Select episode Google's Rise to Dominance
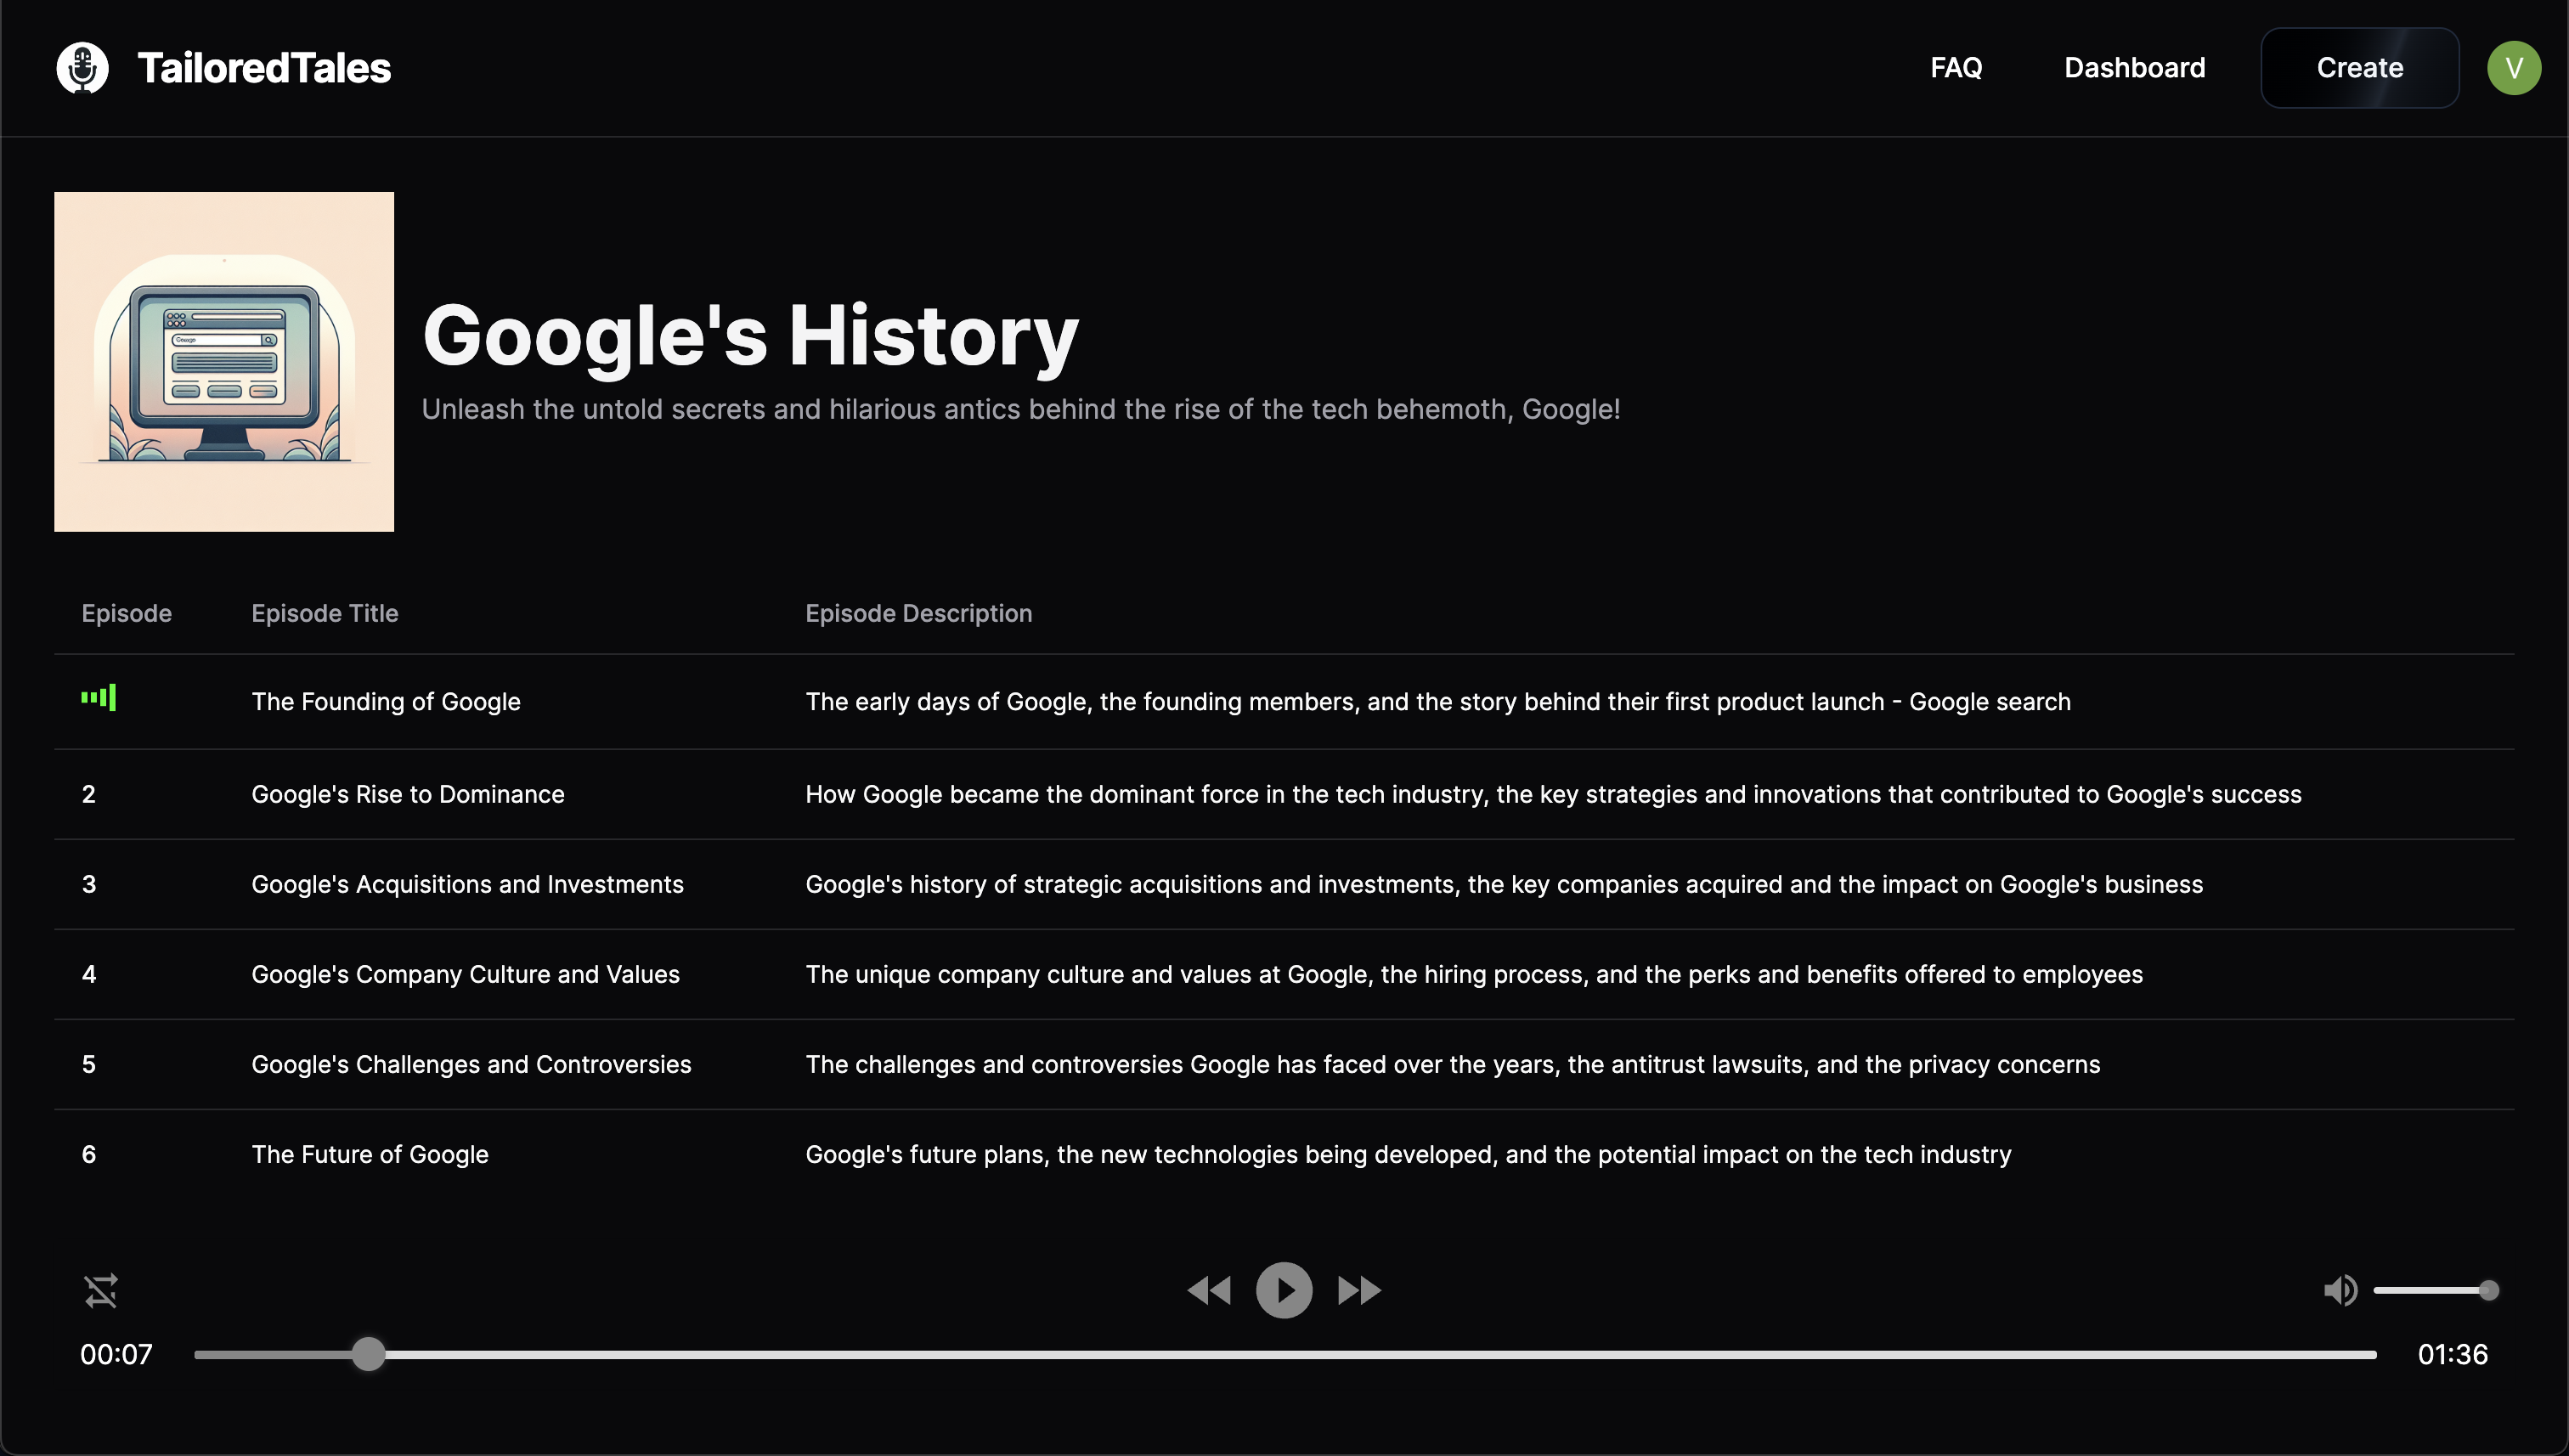 407,794
